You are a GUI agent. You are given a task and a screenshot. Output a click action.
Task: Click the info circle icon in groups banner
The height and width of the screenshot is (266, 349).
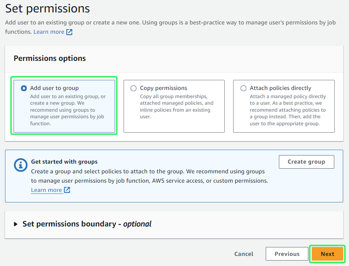21,165
